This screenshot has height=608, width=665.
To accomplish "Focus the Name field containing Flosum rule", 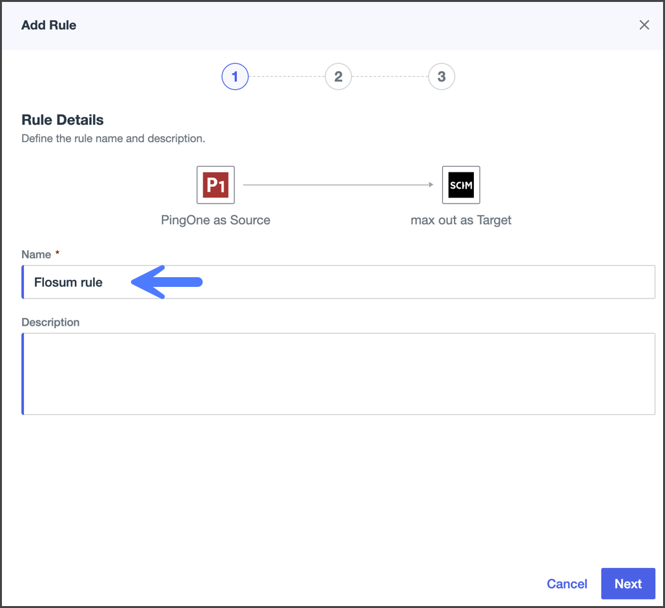I will [x=387, y=282].
